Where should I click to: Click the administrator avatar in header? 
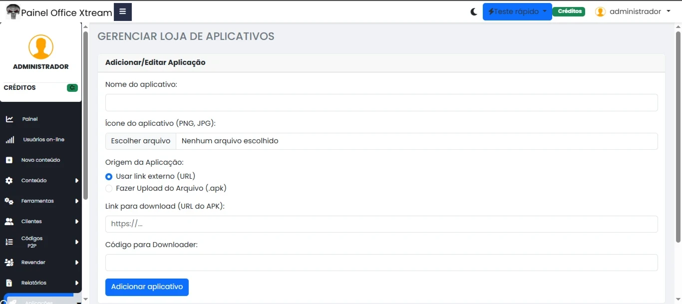coord(600,11)
